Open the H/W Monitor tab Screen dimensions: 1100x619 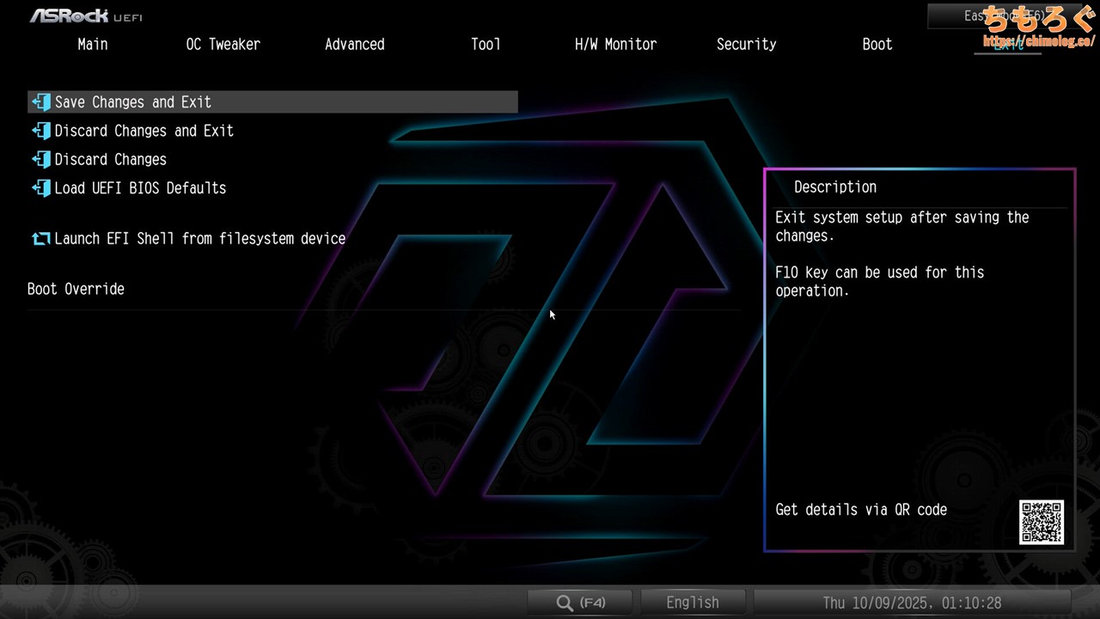[615, 45]
